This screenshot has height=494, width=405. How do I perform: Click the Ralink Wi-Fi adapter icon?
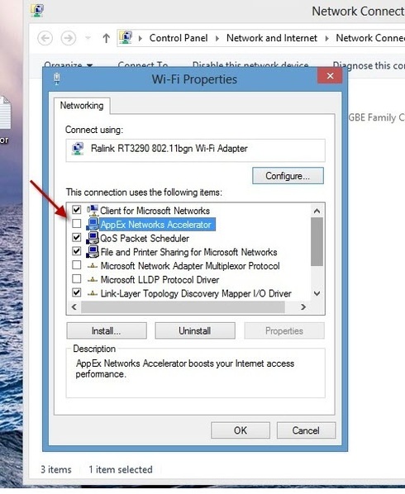pyautogui.click(x=78, y=149)
